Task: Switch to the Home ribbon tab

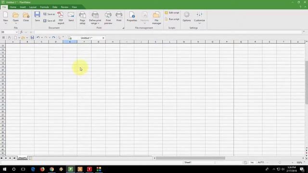Action: (x=13, y=7)
